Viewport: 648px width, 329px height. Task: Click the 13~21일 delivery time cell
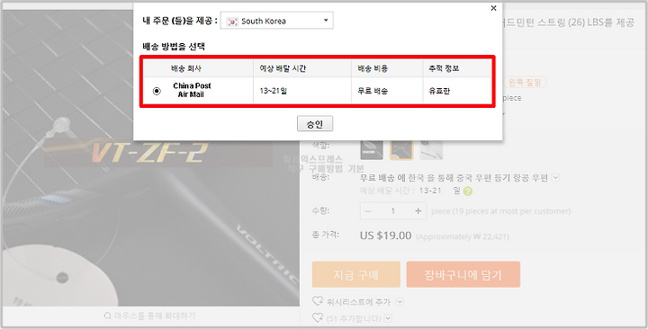pos(302,91)
